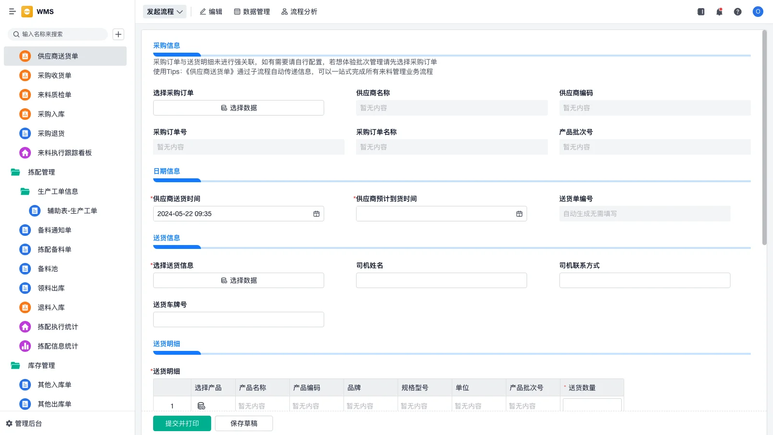
Task: Click the 规格型号 column header
Action: 425,388
